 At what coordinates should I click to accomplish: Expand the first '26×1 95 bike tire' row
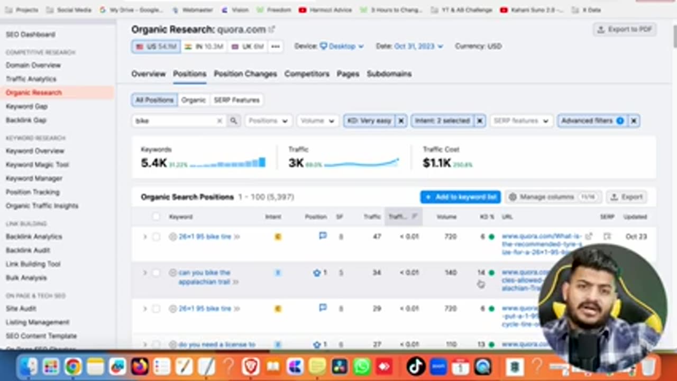pyautogui.click(x=144, y=237)
